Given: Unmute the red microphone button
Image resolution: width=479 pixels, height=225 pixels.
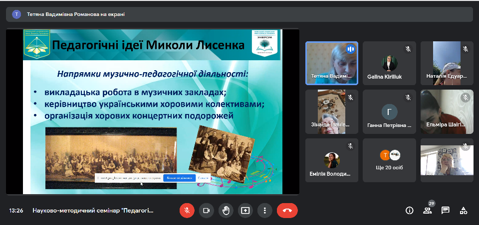Looking at the screenshot, I should click(x=187, y=211).
